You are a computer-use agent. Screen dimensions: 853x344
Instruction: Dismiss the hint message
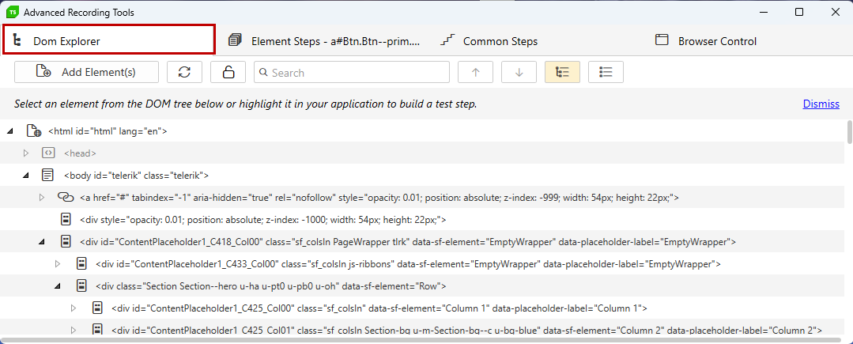[x=821, y=104]
